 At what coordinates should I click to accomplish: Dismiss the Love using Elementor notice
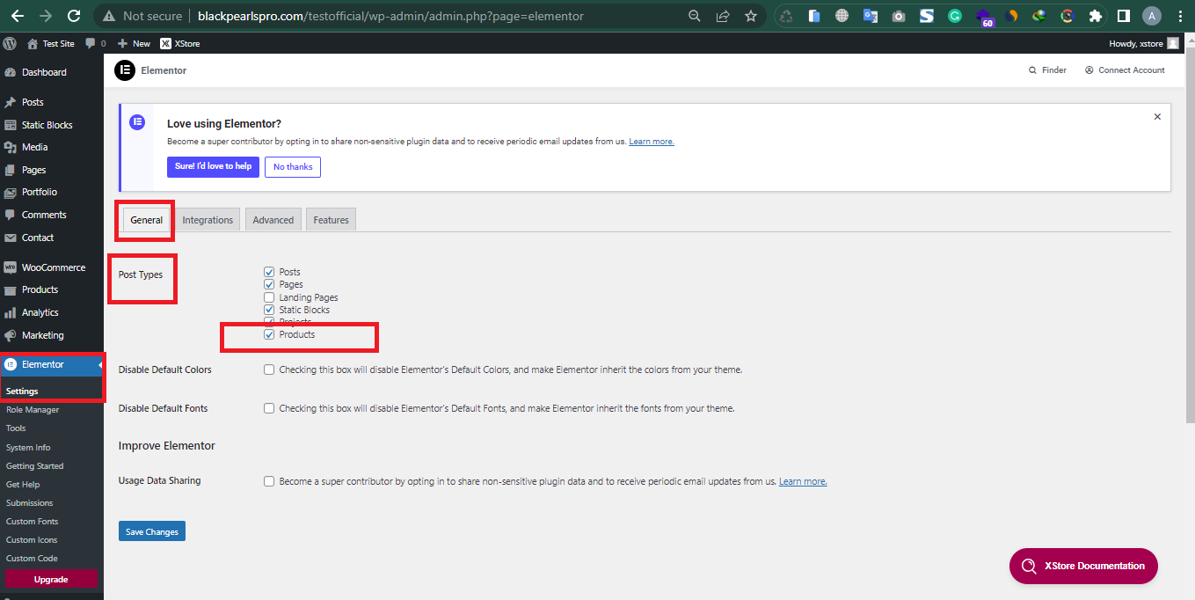[1157, 116]
